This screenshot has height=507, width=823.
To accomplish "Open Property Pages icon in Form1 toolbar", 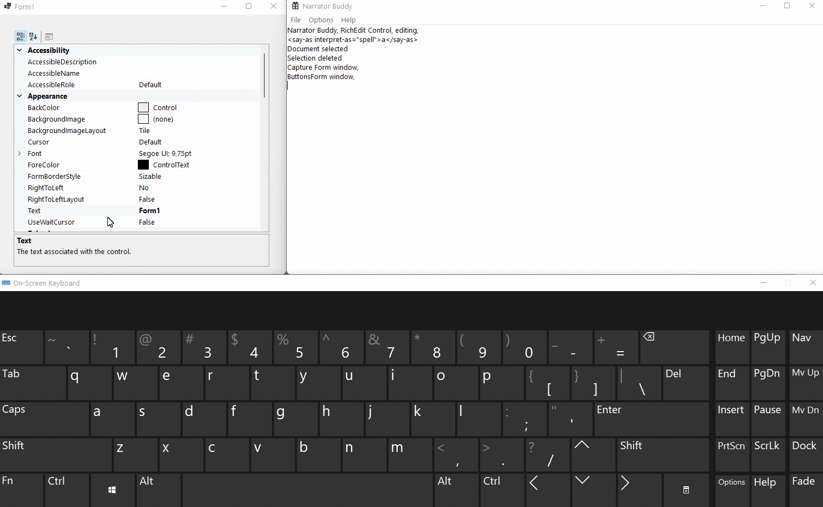I will [49, 37].
